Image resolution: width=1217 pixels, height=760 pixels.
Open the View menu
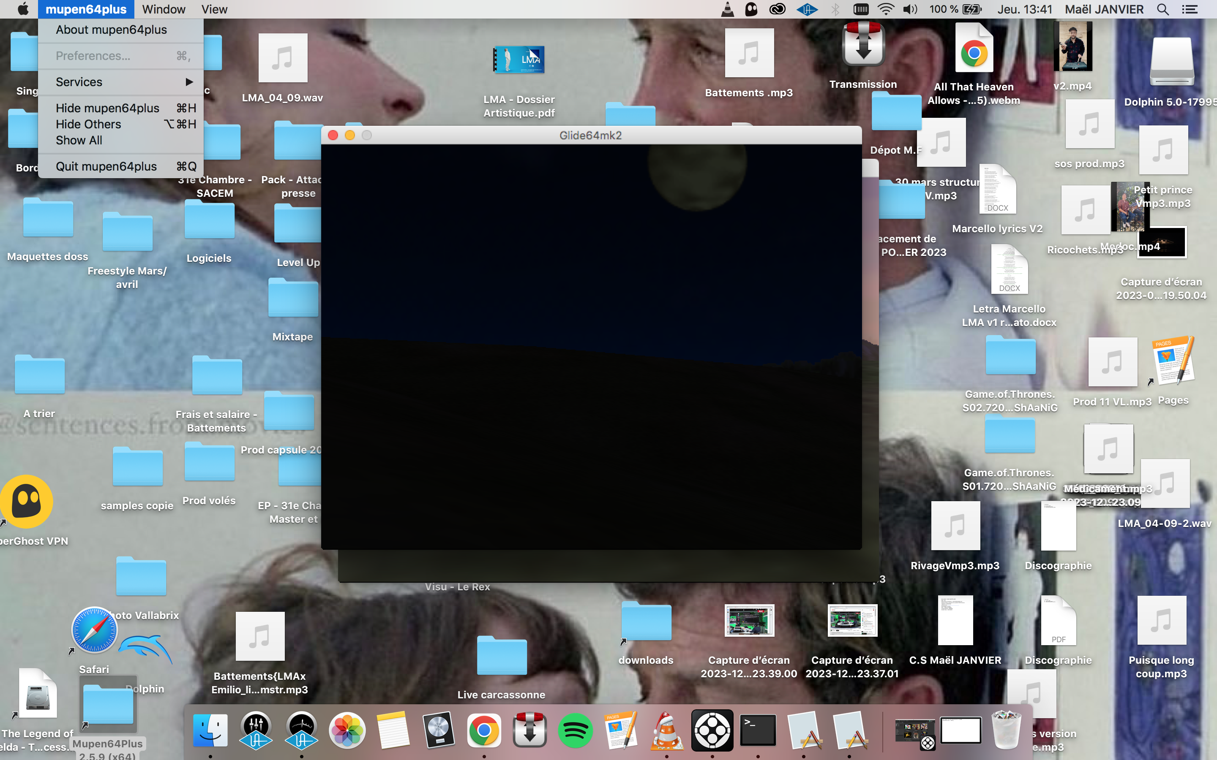tap(214, 9)
